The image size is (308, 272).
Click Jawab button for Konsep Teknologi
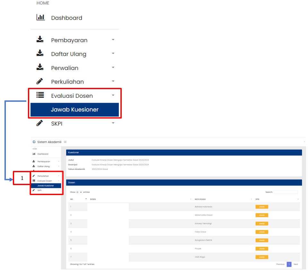pyautogui.click(x=262, y=224)
